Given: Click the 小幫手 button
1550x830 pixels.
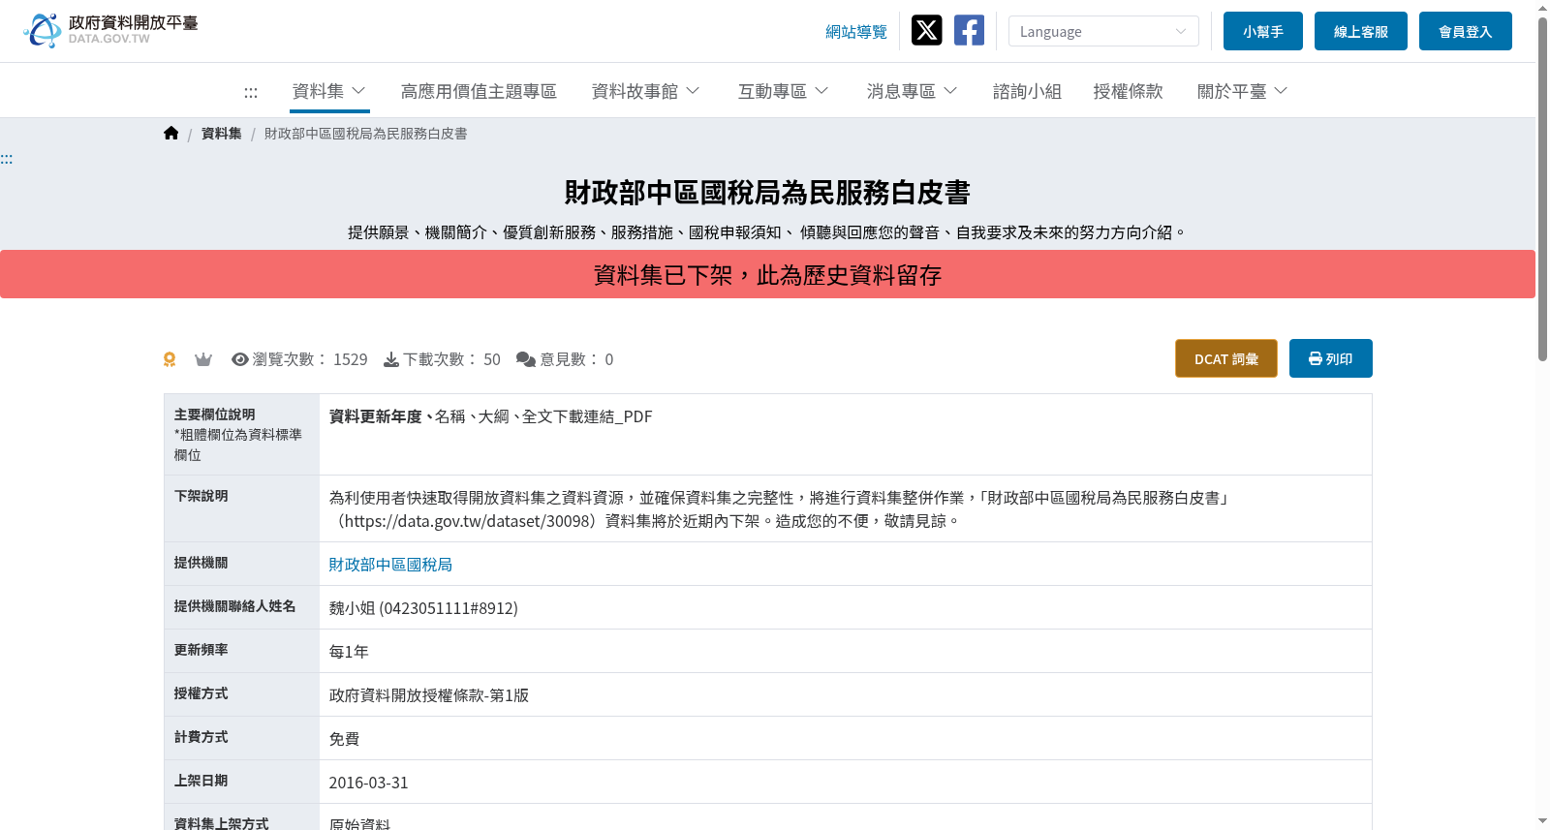Looking at the screenshot, I should click(x=1263, y=31).
